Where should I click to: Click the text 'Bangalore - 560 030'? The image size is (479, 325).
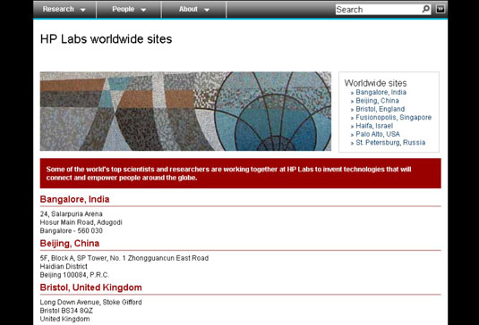pos(71,231)
